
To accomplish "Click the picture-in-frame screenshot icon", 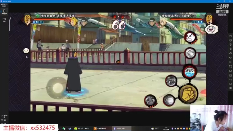I will [x=230, y=75].
